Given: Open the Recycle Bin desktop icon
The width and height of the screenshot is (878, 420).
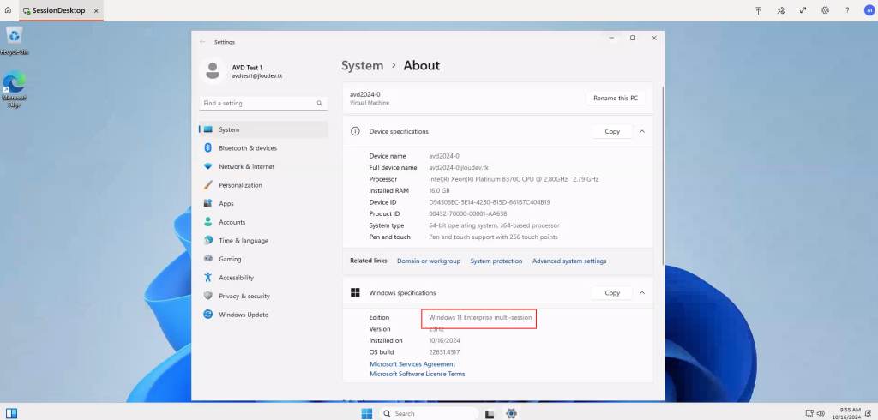Looking at the screenshot, I should pos(14,41).
